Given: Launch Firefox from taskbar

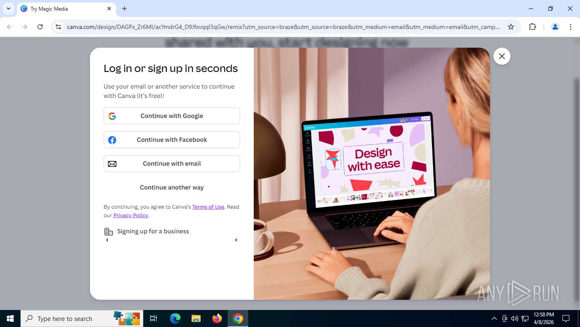Looking at the screenshot, I should pyautogui.click(x=217, y=318).
